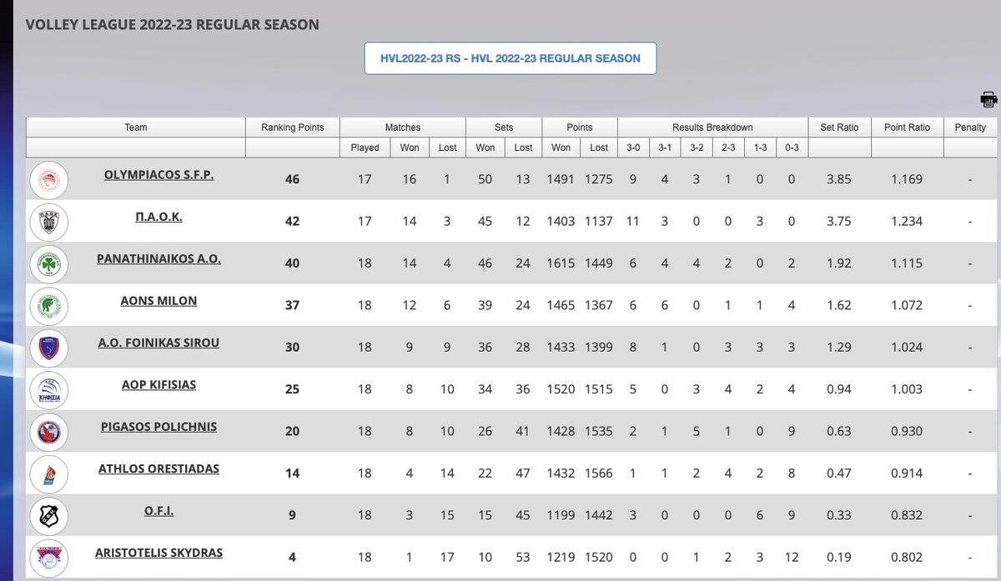Select Athlos Orestiadas ranking points value 14
Viewport: 1001px width, 581px height.
click(292, 473)
